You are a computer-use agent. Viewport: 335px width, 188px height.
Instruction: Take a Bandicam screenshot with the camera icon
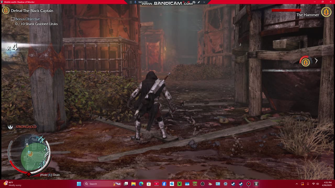194,2
